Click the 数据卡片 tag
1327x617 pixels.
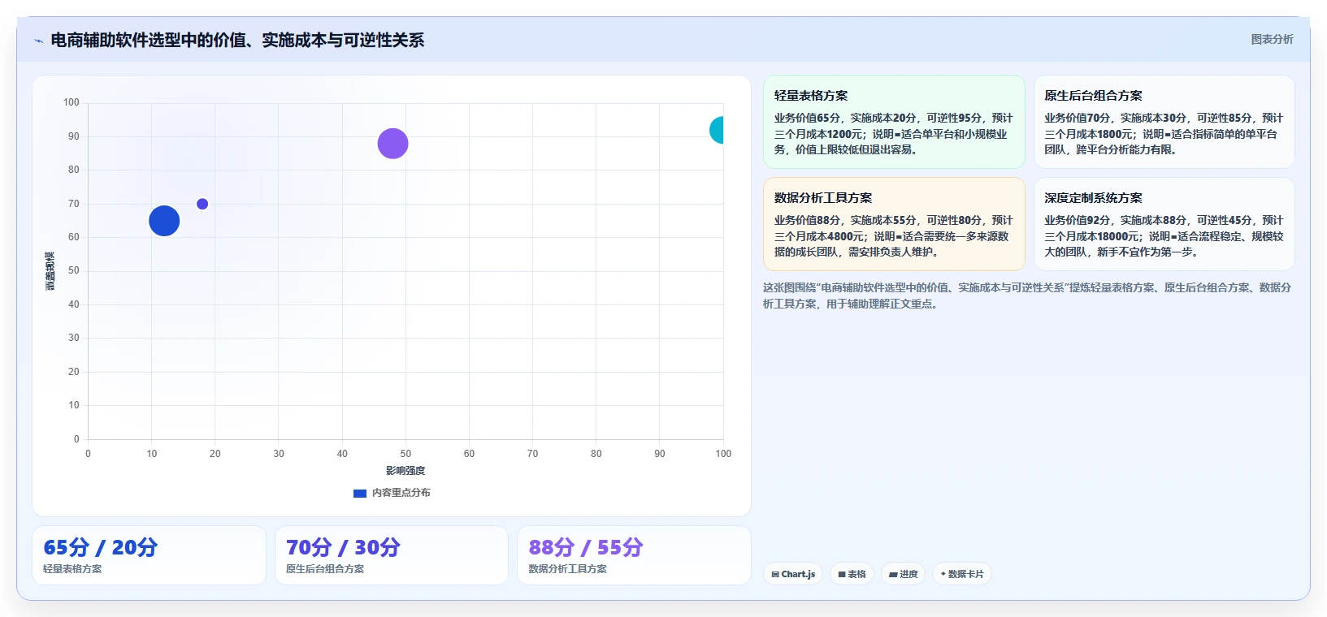point(962,574)
